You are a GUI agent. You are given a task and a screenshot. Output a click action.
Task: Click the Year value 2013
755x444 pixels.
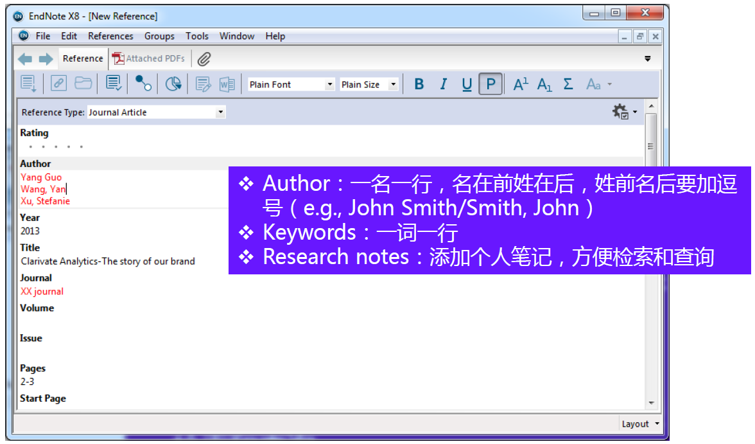click(30, 231)
